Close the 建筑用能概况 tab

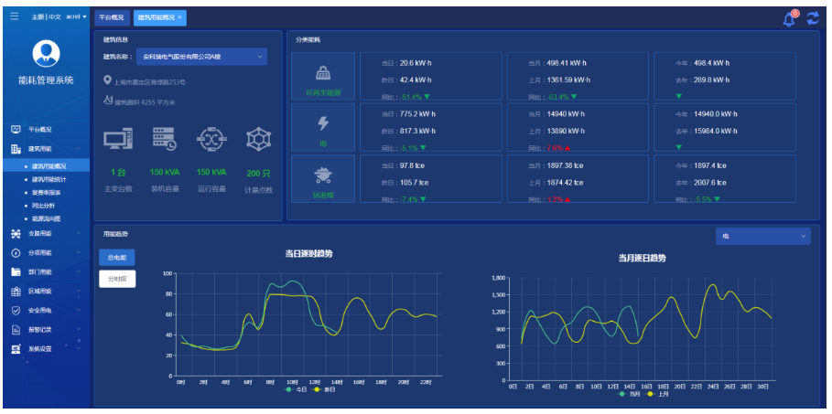[x=179, y=17]
